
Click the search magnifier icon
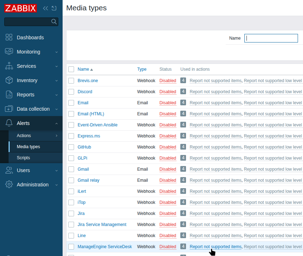click(54, 21)
